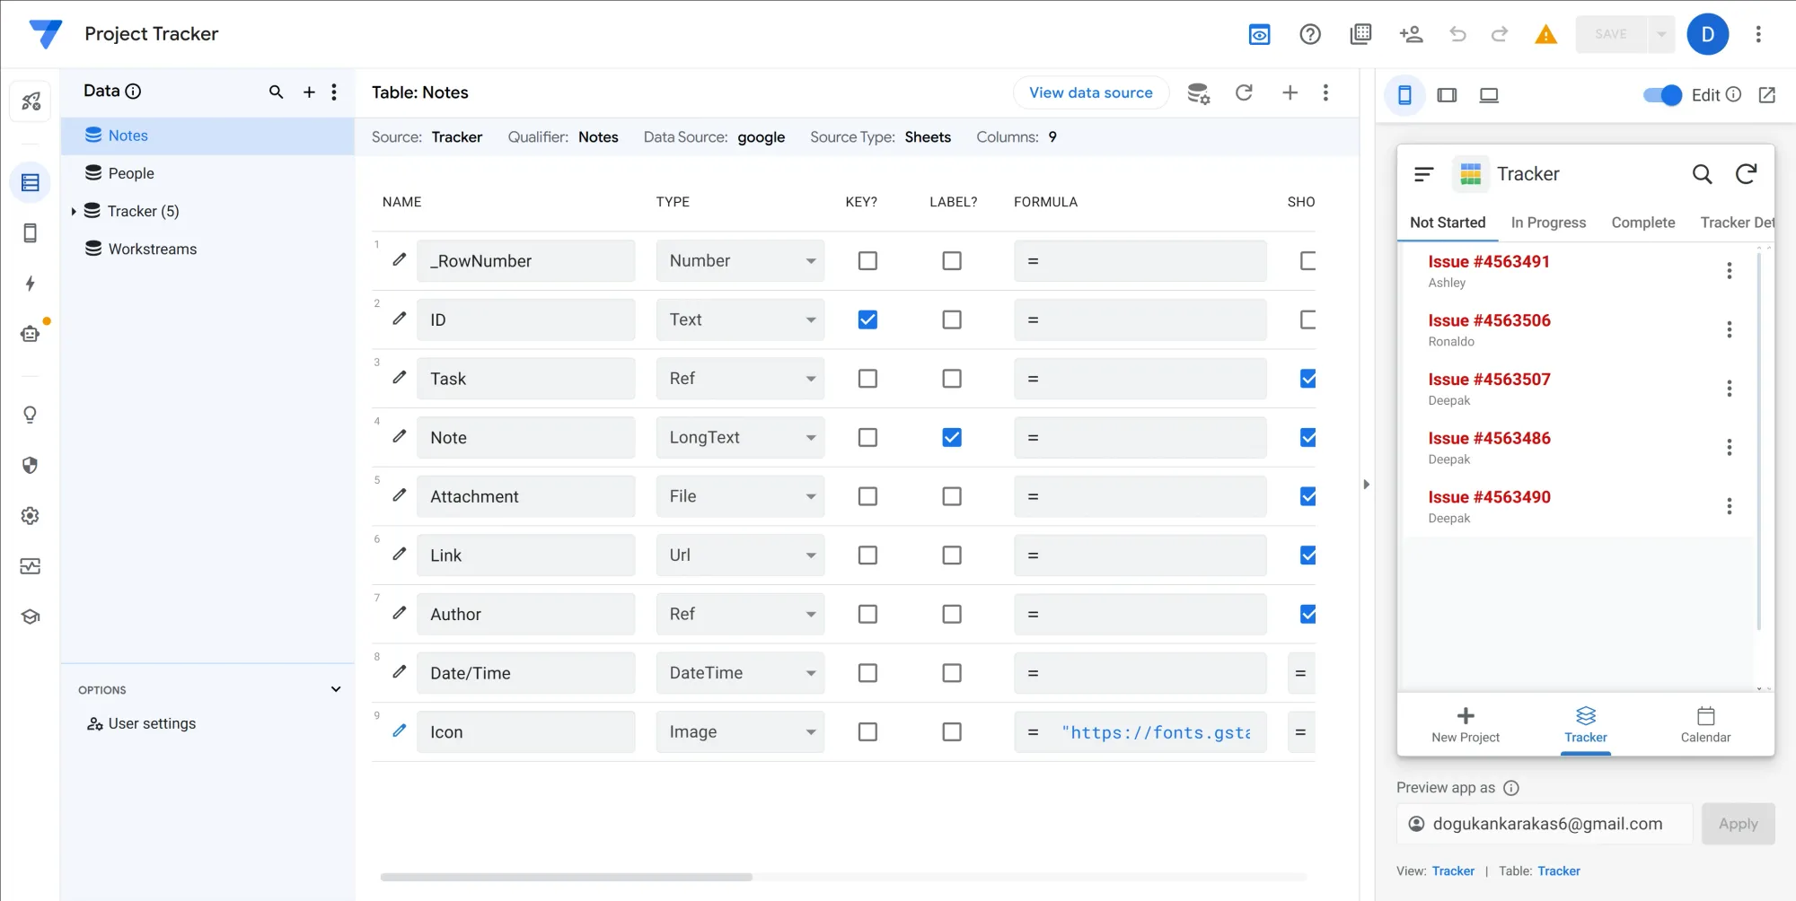
Task: Open table settings database gear icon
Action: 1198,92
